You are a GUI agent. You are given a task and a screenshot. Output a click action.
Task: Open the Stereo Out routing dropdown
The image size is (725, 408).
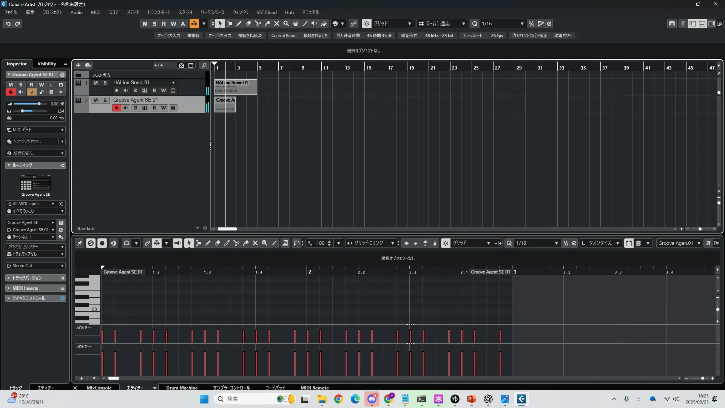35,266
